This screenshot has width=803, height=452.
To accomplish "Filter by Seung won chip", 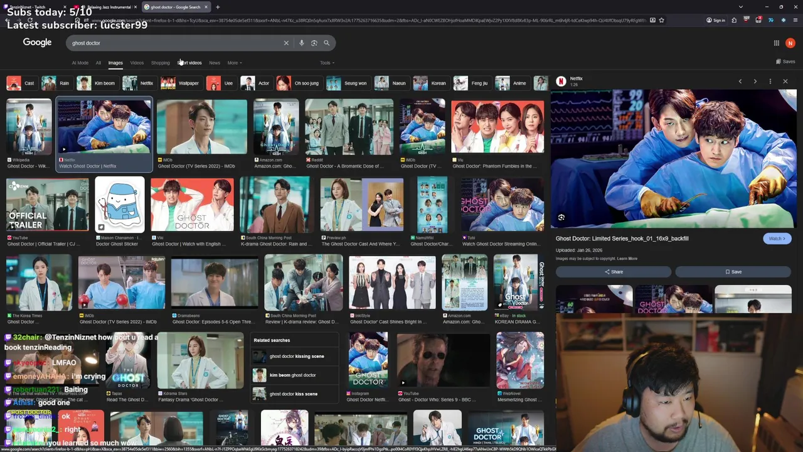I will coord(347,83).
